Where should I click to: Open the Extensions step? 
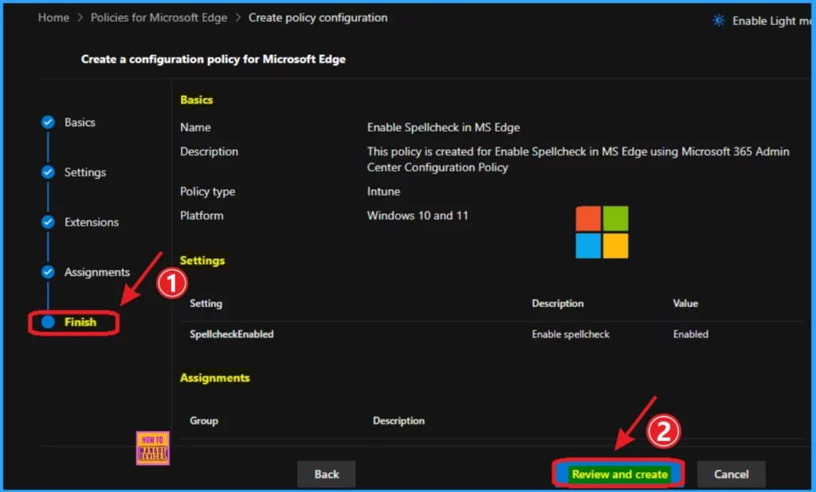point(92,222)
